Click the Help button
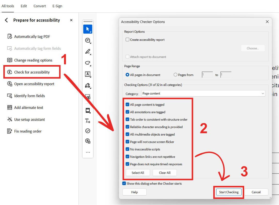The height and width of the screenshot is (205, 279). coord(134,192)
